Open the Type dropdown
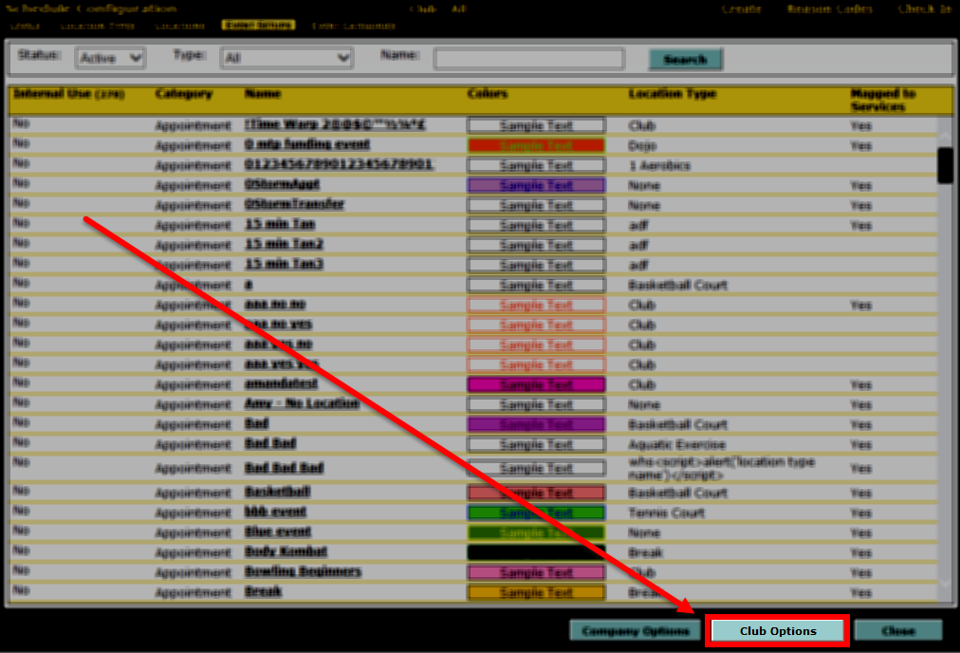The width and height of the screenshot is (960, 653). click(286, 58)
